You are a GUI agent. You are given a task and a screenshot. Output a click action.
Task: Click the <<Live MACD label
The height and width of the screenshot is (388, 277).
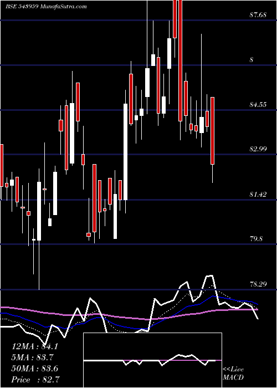233,373
